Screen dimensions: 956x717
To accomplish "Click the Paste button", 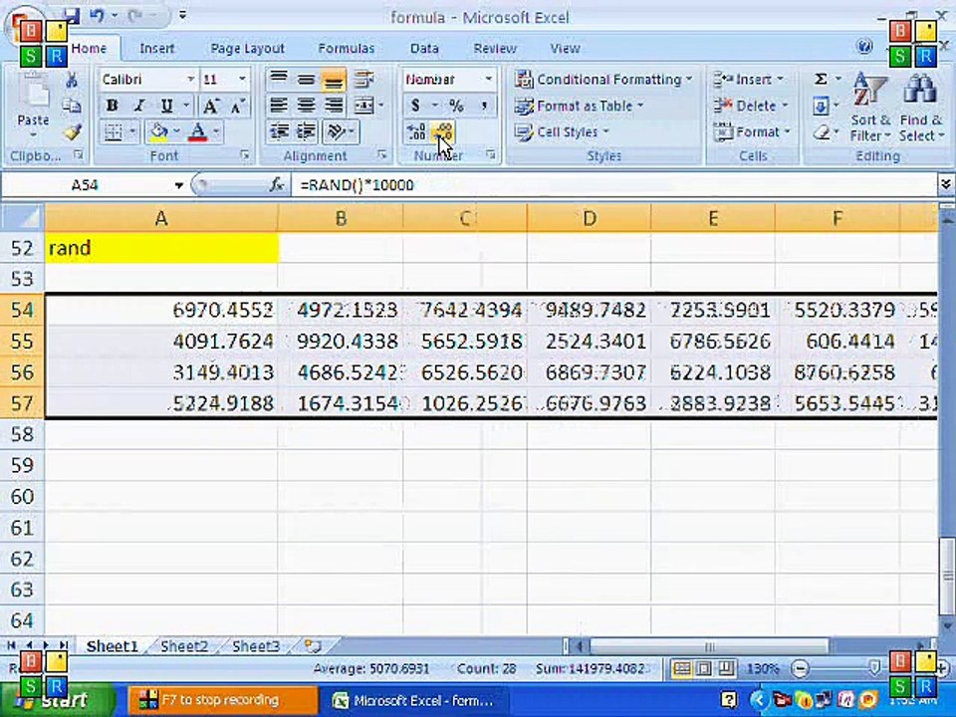I will coord(33,105).
